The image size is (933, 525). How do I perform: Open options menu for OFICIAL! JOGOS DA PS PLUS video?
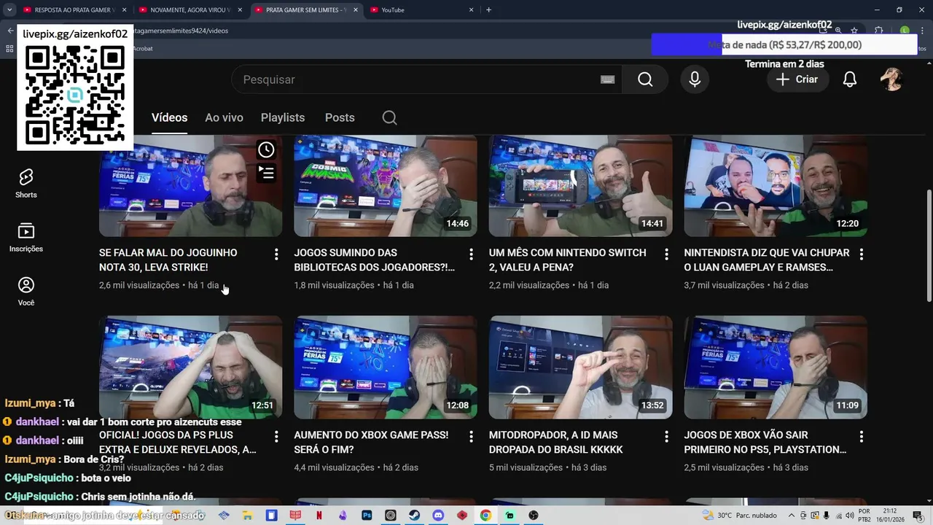pyautogui.click(x=276, y=436)
